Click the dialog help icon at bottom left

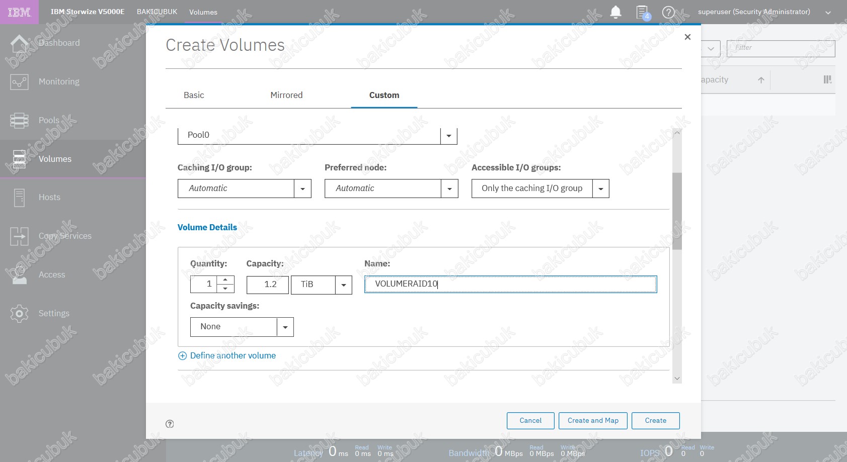pyautogui.click(x=170, y=424)
